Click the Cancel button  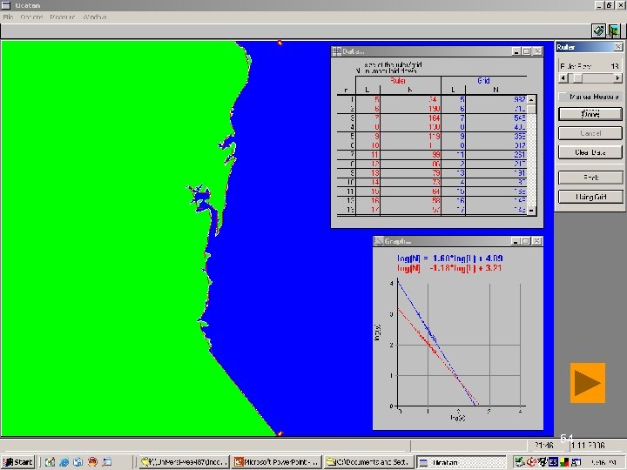click(590, 133)
